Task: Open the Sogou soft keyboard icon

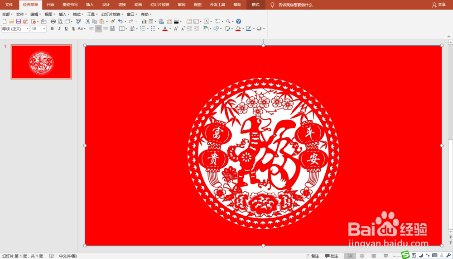Action: tap(434, 255)
